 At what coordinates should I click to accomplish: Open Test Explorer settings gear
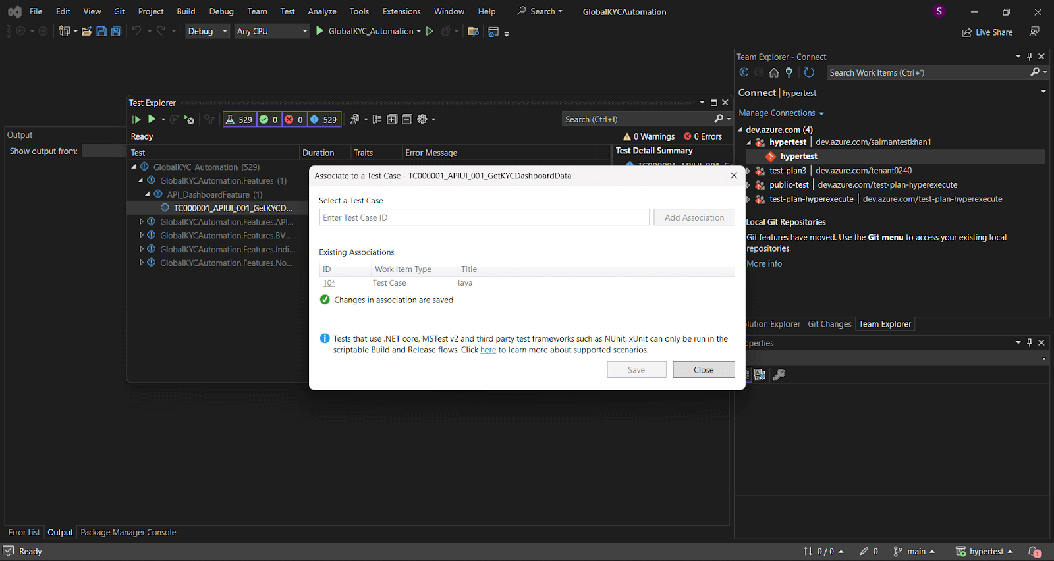pyautogui.click(x=423, y=119)
